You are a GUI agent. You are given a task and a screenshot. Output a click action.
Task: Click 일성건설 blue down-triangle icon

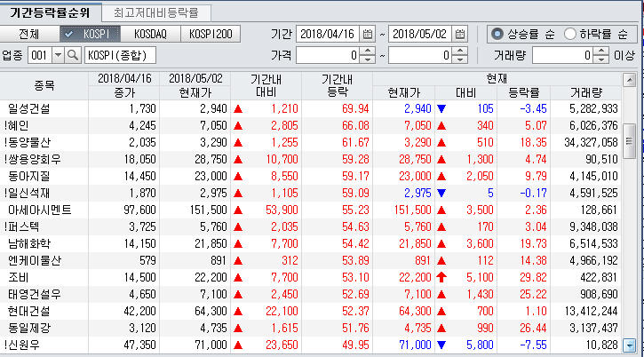click(441, 108)
